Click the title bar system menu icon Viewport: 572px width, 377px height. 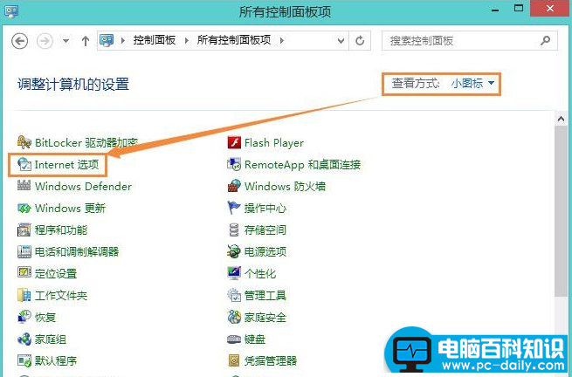click(11, 11)
